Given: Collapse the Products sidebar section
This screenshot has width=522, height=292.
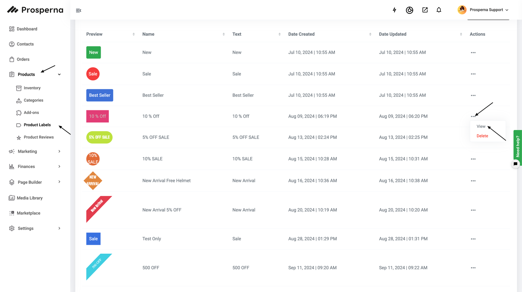Looking at the screenshot, I should click(x=59, y=74).
